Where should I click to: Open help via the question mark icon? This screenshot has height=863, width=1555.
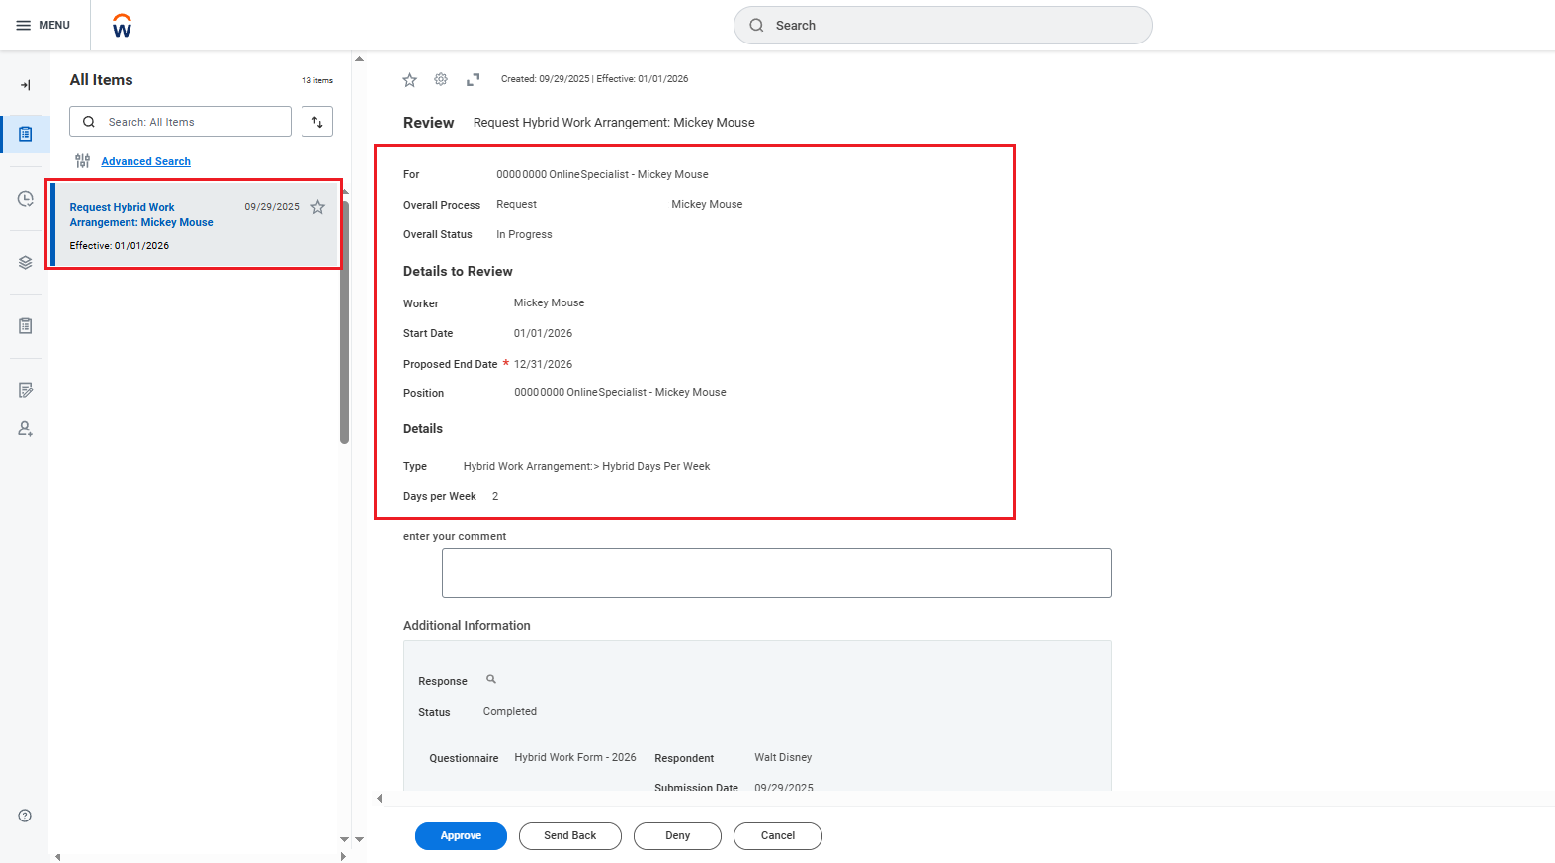tap(25, 816)
